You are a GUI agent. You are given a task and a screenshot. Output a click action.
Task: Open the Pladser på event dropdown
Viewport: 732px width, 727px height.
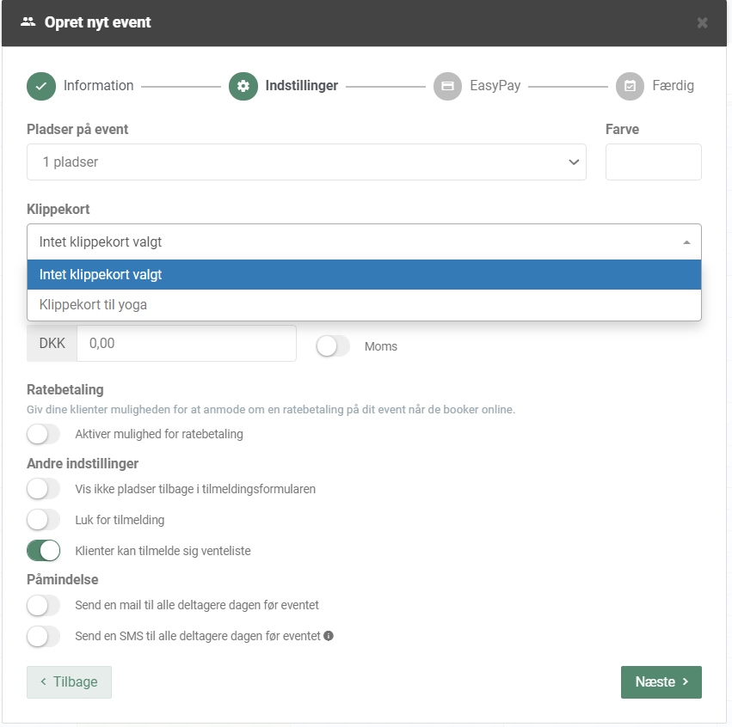tap(306, 162)
